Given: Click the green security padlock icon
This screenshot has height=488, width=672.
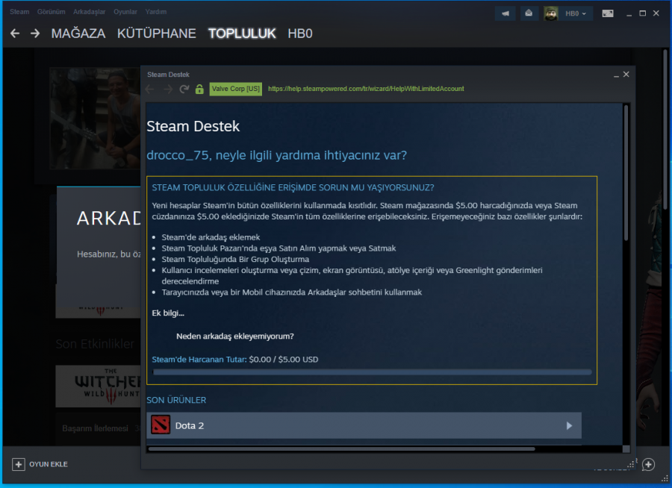Looking at the screenshot, I should [199, 89].
